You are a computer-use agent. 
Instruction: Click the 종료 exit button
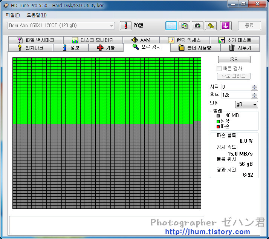[249, 26]
